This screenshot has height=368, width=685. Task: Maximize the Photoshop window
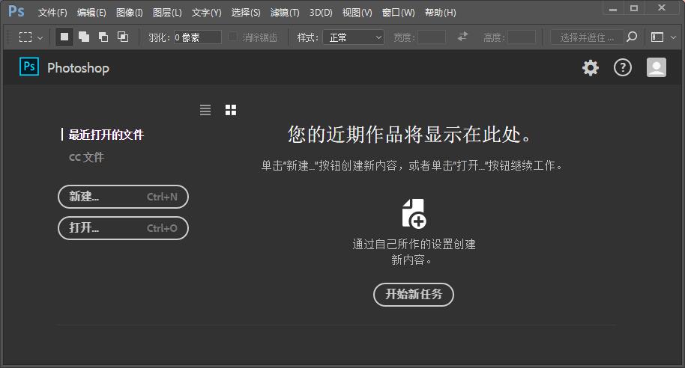click(634, 9)
